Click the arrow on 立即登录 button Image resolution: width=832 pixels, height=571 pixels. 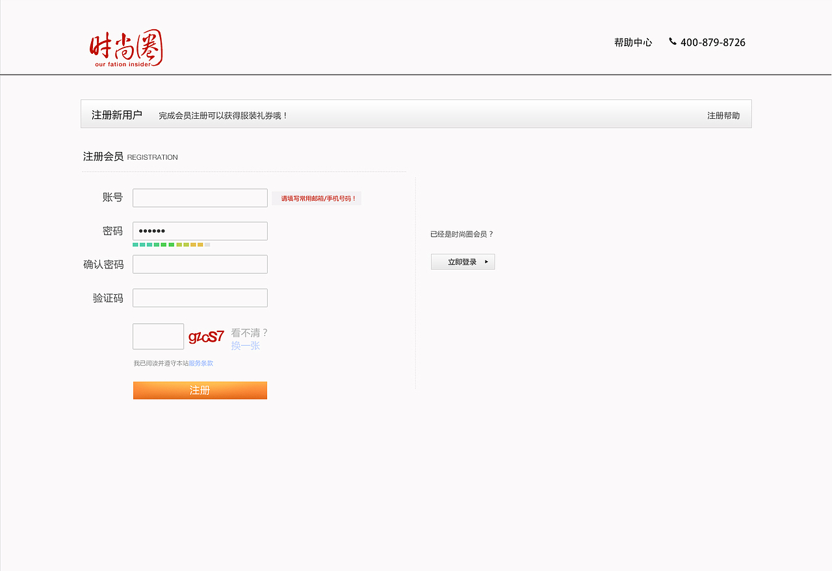[x=486, y=262]
